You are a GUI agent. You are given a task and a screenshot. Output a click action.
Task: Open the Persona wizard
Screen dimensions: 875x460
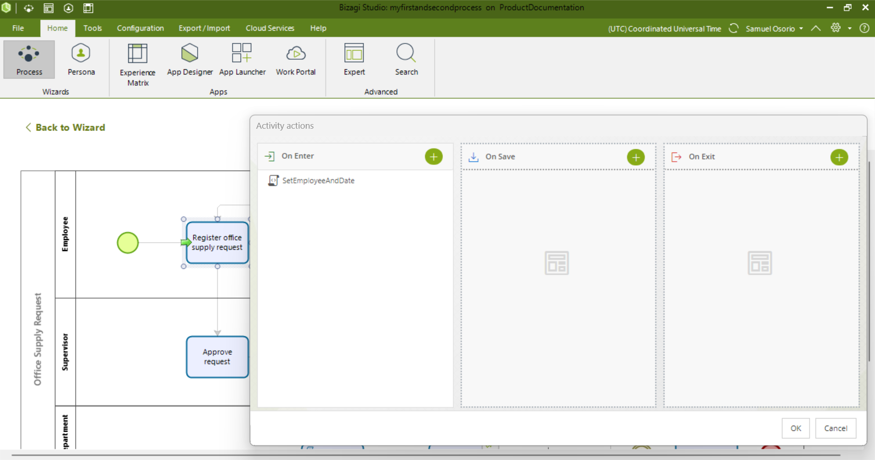coord(81,60)
